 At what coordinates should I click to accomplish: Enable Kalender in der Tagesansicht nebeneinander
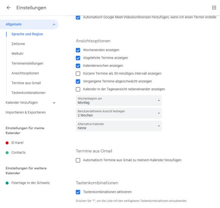tap(78, 89)
